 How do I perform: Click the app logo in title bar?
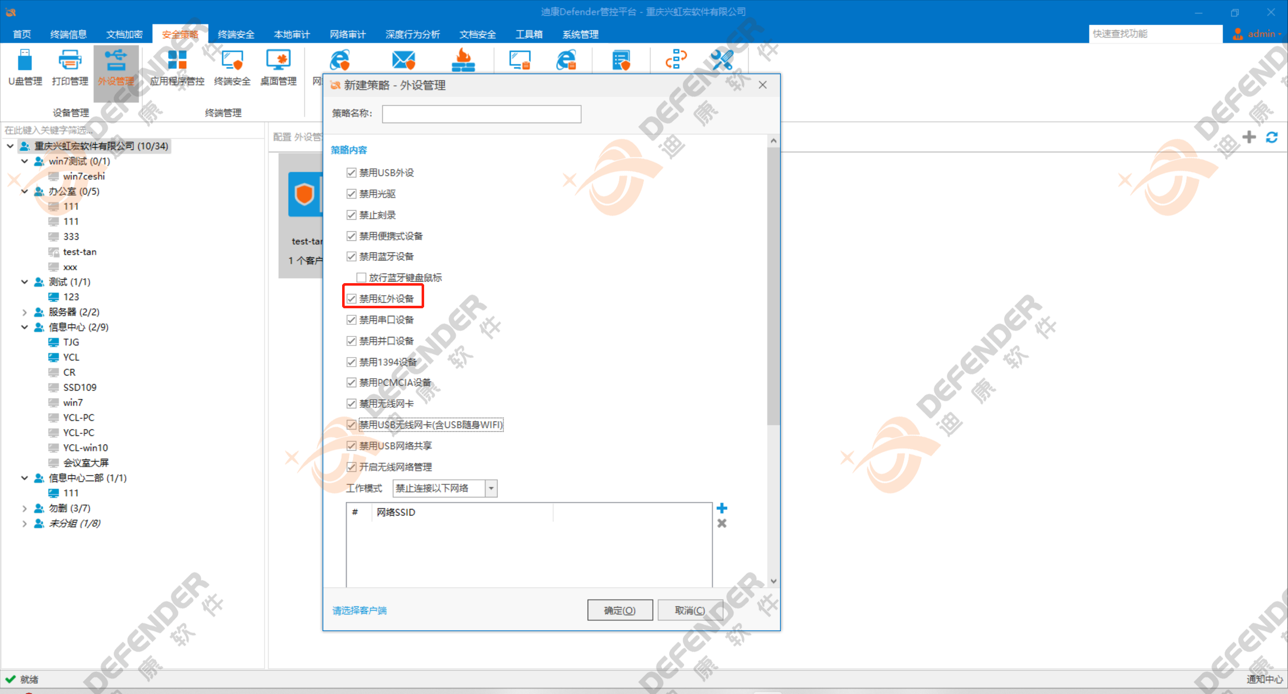[x=11, y=12]
